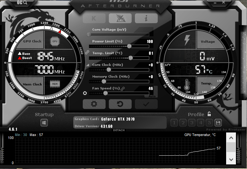The height and width of the screenshot is (169, 247).
Task: Select profile slot 4
Action: click(x=201, y=123)
